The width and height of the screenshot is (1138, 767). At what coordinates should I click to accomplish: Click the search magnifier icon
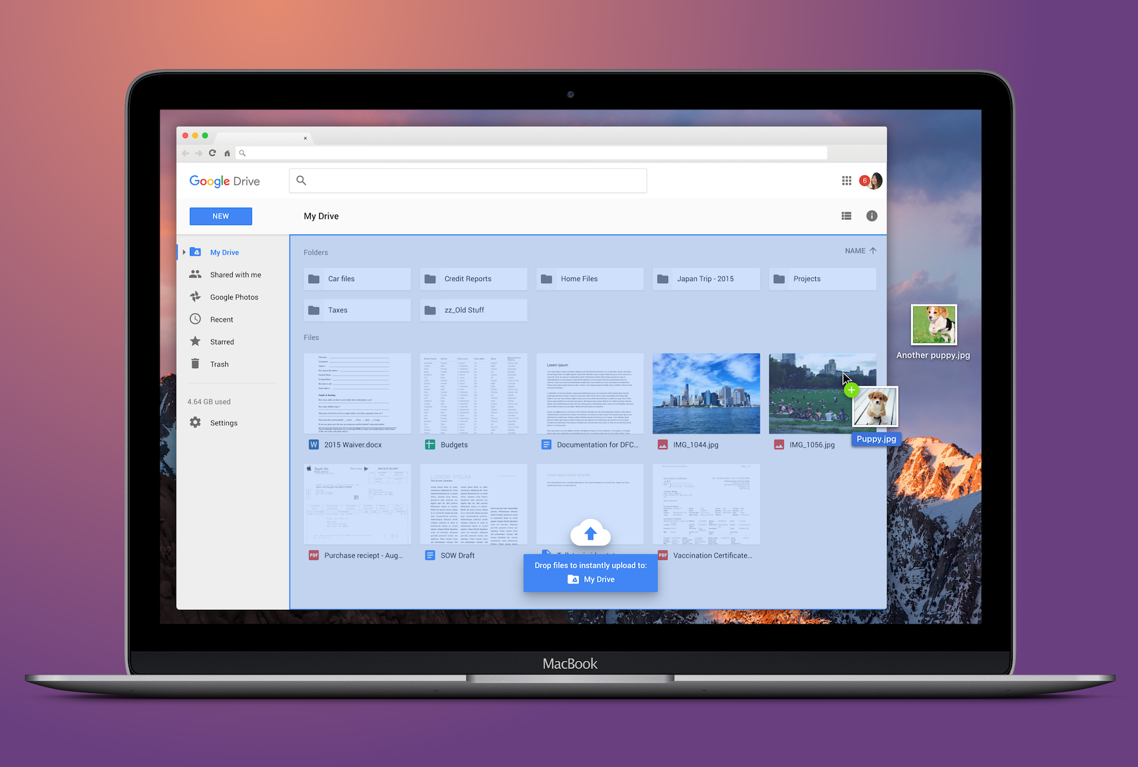coord(301,180)
